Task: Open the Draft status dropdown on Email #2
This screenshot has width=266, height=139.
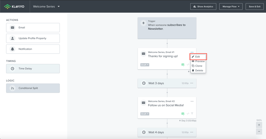Action: pyautogui.click(x=145, y=114)
